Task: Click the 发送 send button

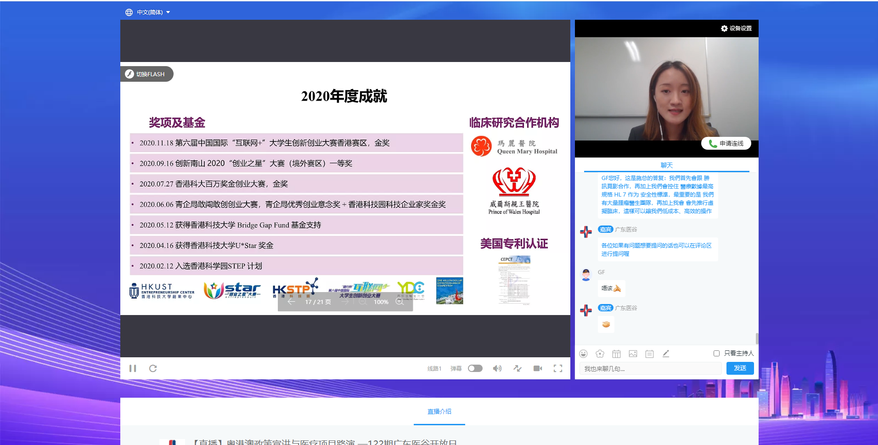Action: pos(740,368)
